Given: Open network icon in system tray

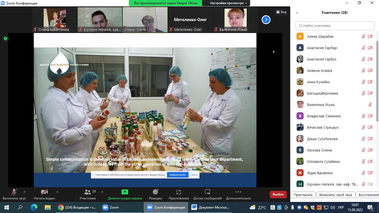Looking at the screenshot, I should tap(326, 207).
